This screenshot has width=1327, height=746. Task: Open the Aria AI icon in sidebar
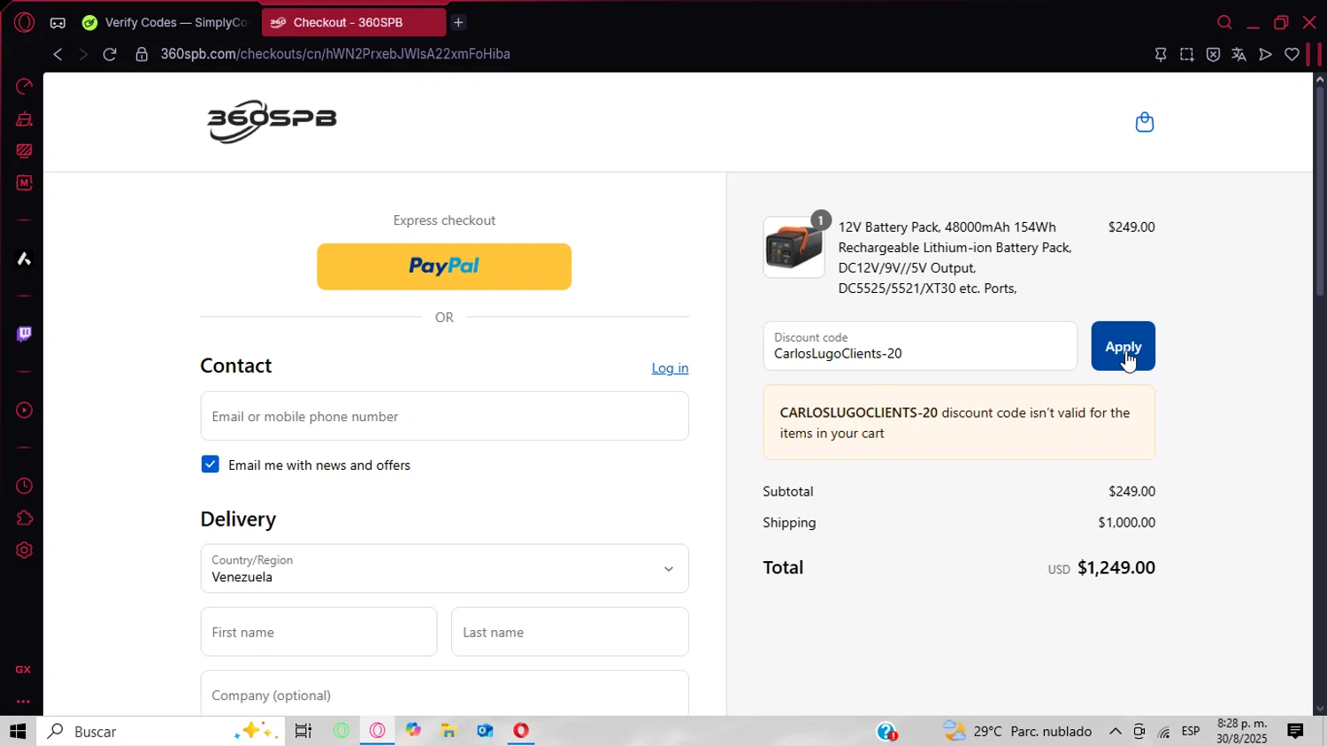click(24, 258)
